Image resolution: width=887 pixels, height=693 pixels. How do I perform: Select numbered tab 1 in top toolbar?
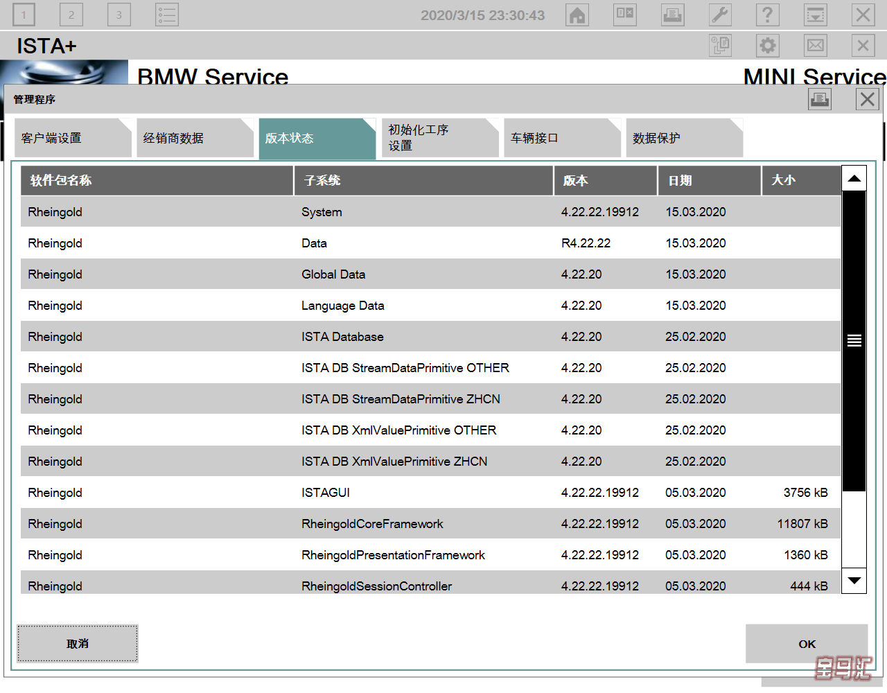click(24, 15)
